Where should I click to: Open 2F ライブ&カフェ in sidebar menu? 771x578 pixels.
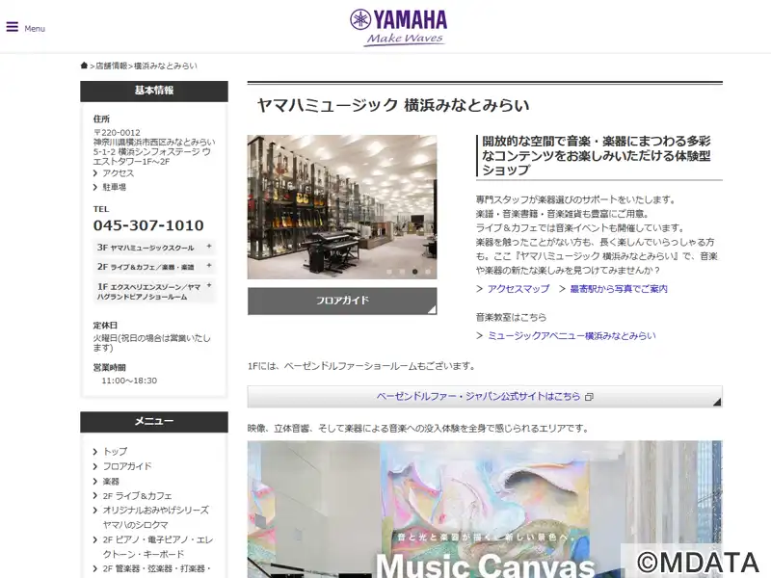click(137, 496)
